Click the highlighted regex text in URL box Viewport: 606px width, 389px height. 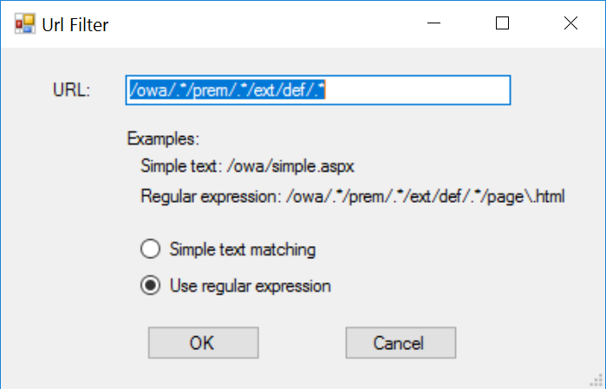tap(226, 90)
